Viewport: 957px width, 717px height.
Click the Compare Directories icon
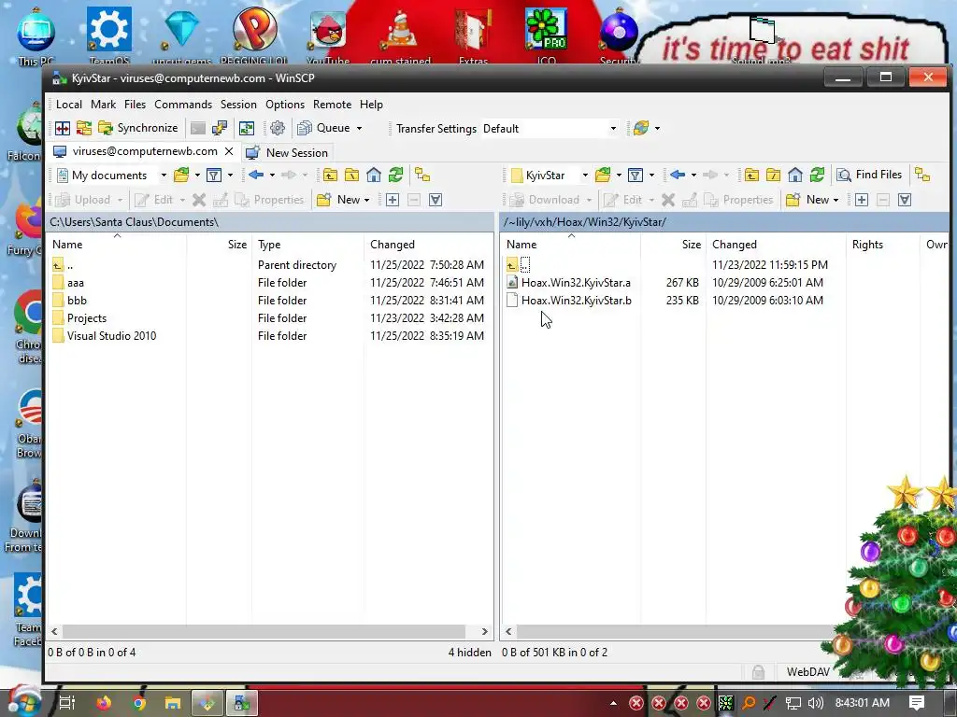point(63,128)
